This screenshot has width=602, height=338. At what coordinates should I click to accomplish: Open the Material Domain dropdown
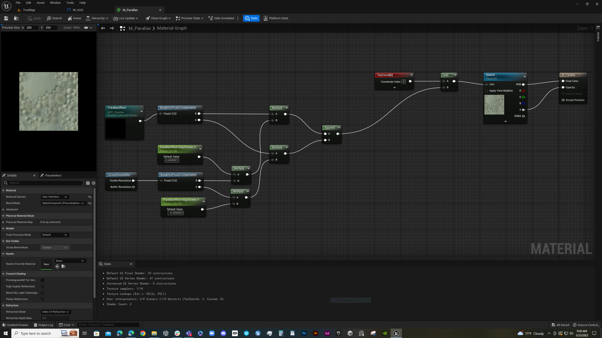(54, 197)
